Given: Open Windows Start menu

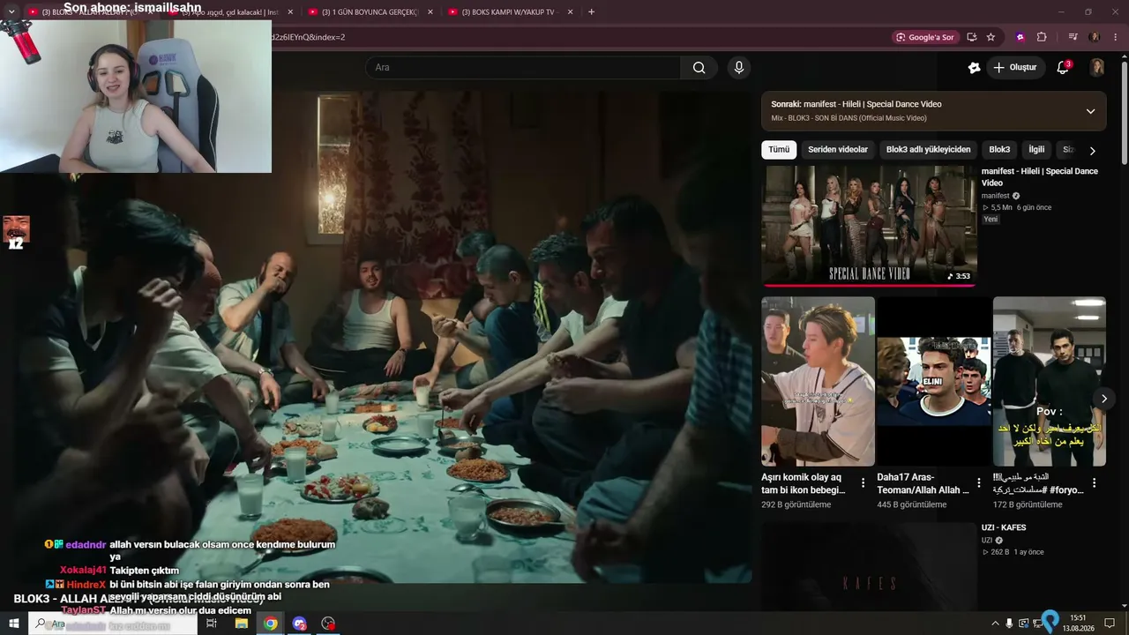Looking at the screenshot, I should tap(14, 624).
